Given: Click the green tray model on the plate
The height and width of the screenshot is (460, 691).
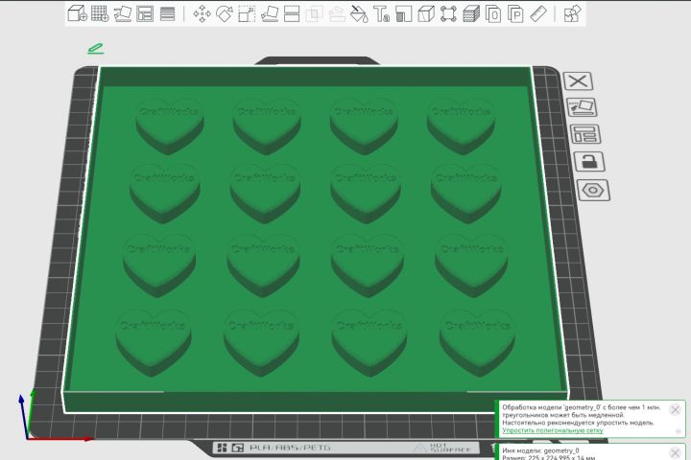Looking at the screenshot, I should tap(315, 238).
